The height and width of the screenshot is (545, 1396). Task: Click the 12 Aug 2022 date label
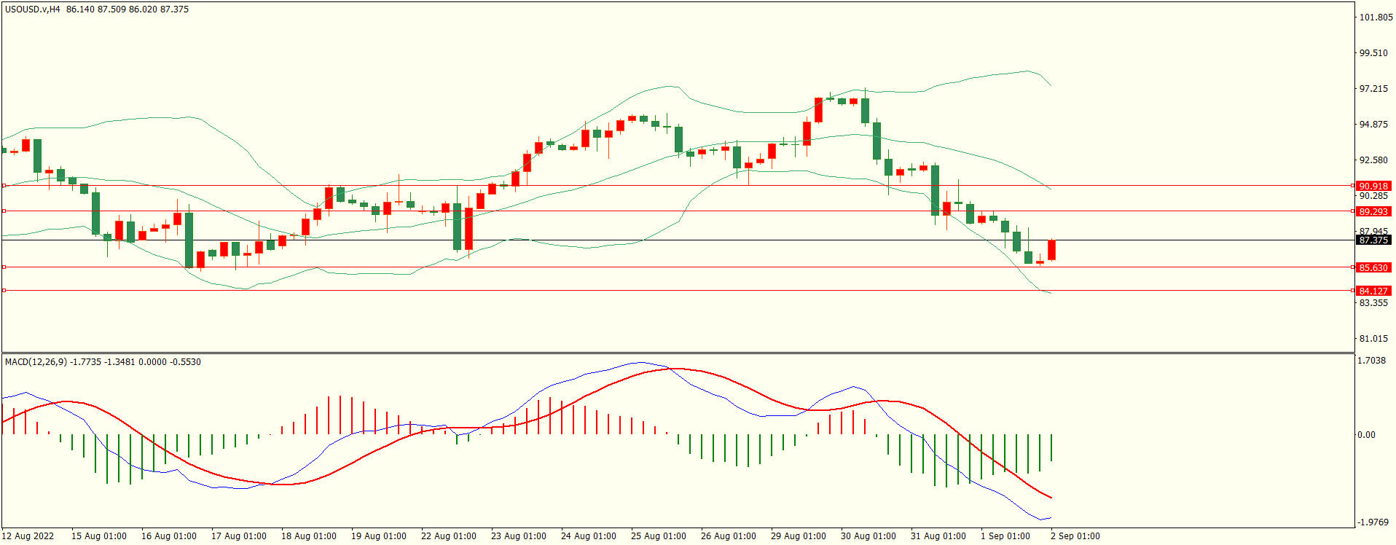28,536
